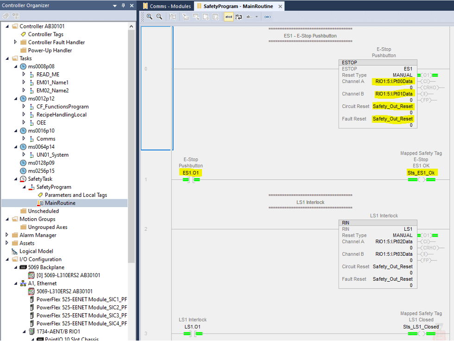Expand the READ_ME program

(24, 74)
